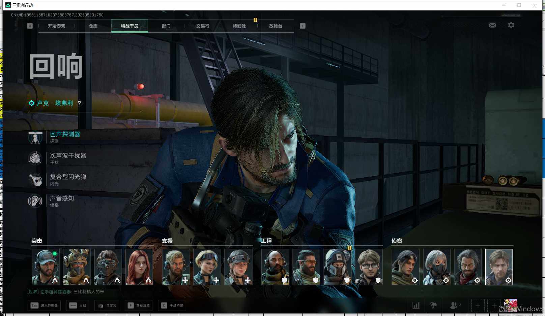Click the flag icon in bottom bar
This screenshot has height=316, width=545.
click(x=434, y=306)
